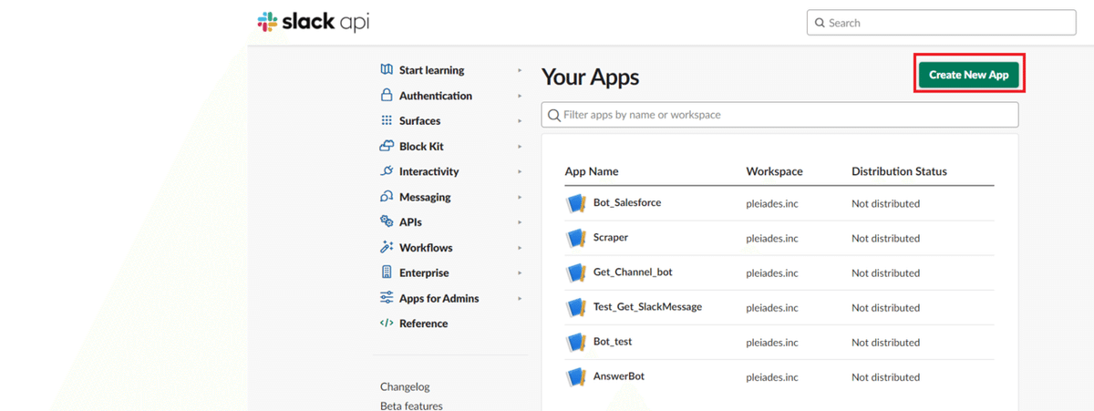Click the Block Kit icon
Viewport: 1094px width, 411px height.
(386, 146)
